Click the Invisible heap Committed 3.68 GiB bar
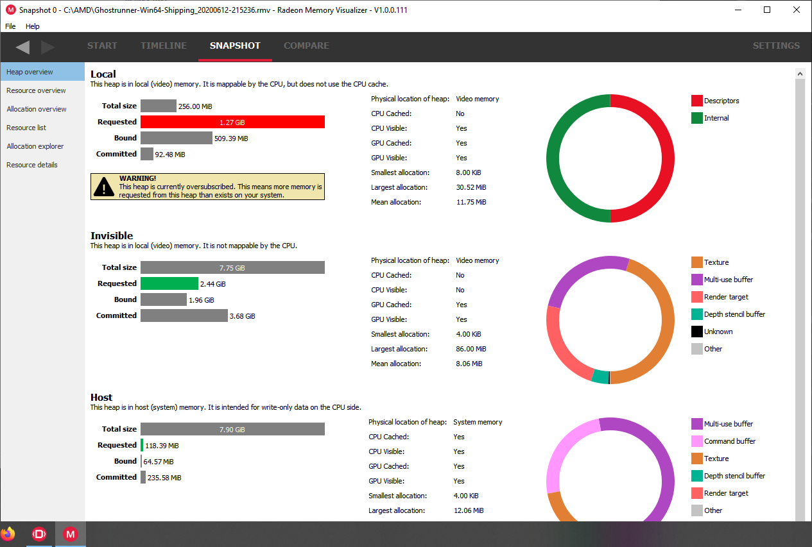 (184, 316)
